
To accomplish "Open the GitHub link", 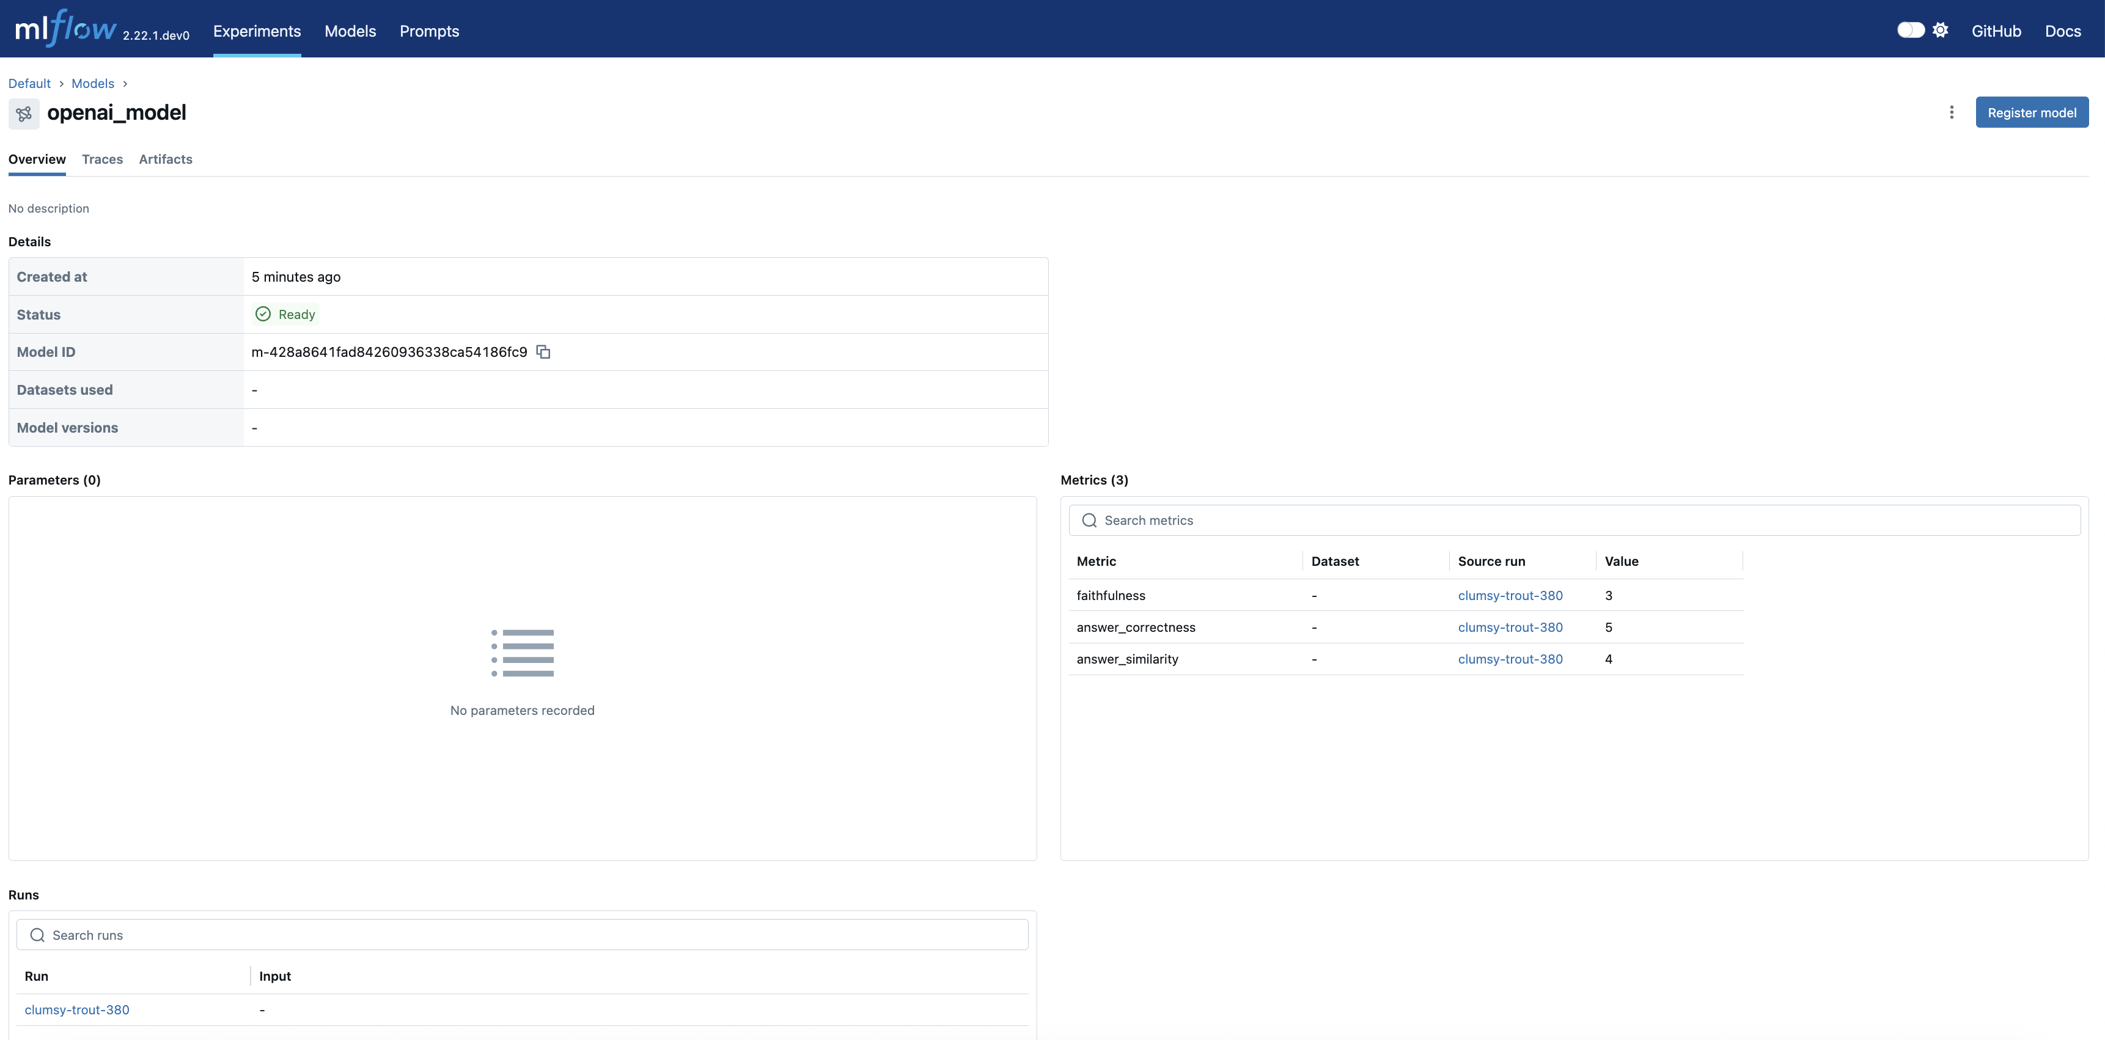I will click(1996, 31).
